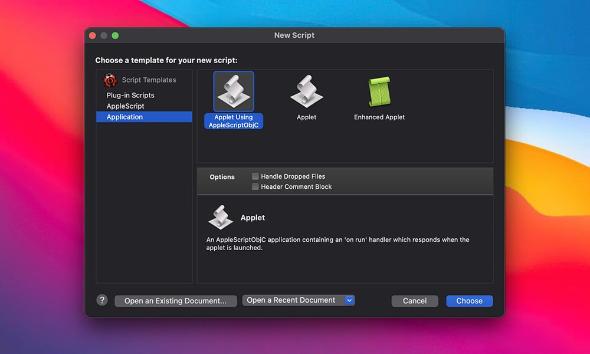Screen dimensions: 590x354
Task: Tick the Header Comment Block checkbox
Action: coord(255,186)
